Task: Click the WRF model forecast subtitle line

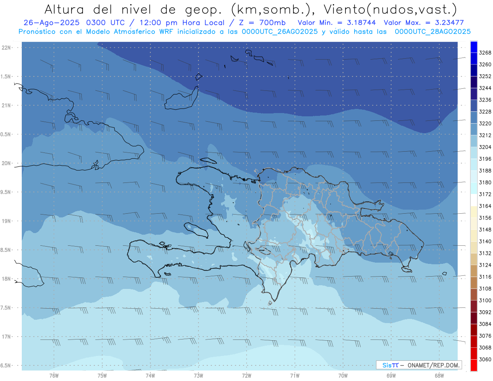Action: 244,32
